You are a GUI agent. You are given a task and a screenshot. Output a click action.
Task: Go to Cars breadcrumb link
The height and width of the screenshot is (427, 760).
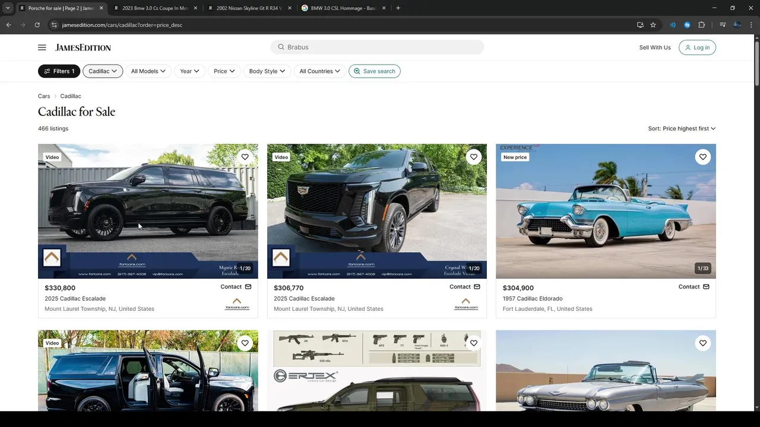click(44, 96)
